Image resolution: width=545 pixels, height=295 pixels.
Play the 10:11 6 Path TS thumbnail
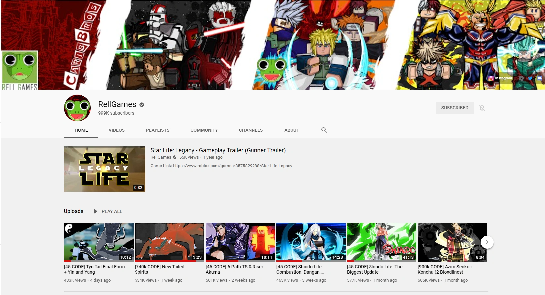[240, 242]
